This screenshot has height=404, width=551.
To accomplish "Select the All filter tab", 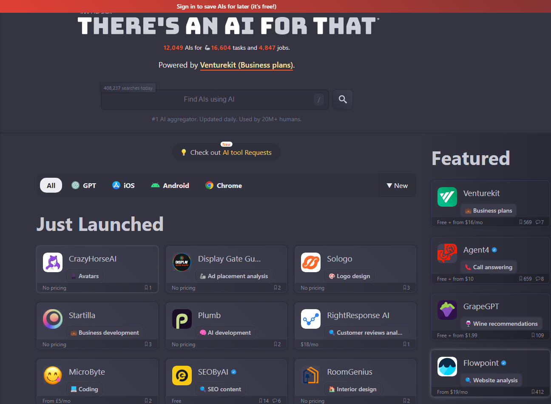I will [x=51, y=185].
